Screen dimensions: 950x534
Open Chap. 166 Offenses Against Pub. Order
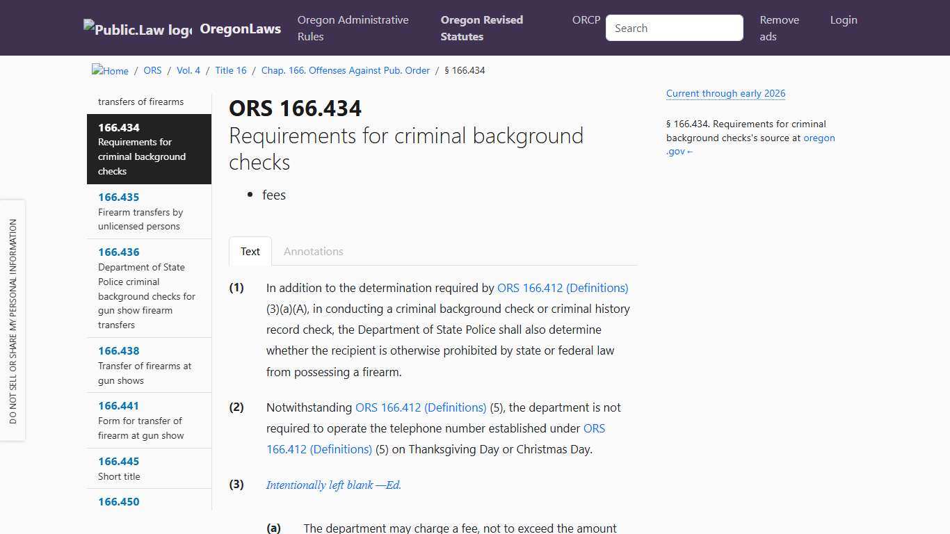346,70
